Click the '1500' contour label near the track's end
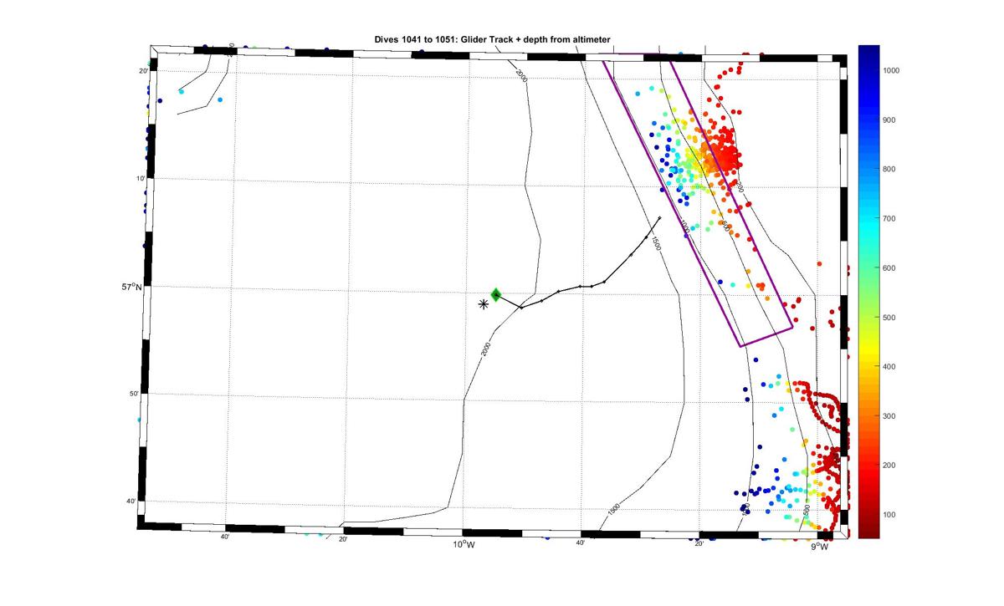This screenshot has height=606, width=1004. [x=656, y=242]
